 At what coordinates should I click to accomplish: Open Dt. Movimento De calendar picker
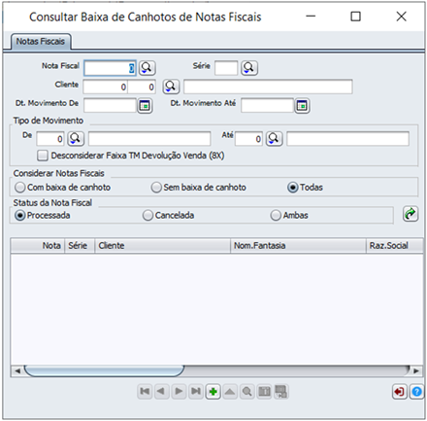click(145, 106)
